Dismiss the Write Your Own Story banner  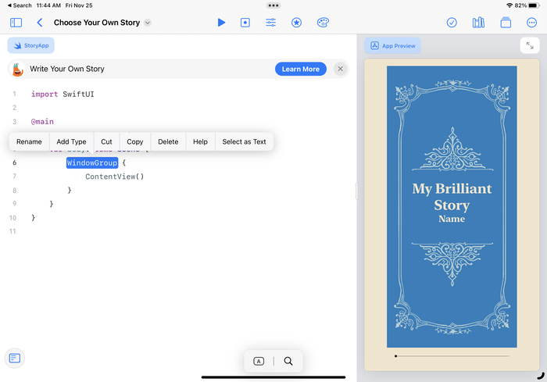click(340, 69)
